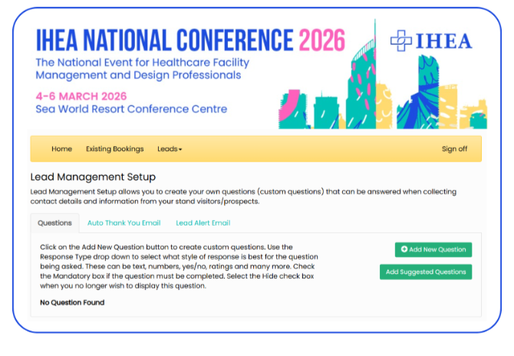514x356 pixels.
Task: Click the IHEA cross logo icon
Action: coord(400,40)
